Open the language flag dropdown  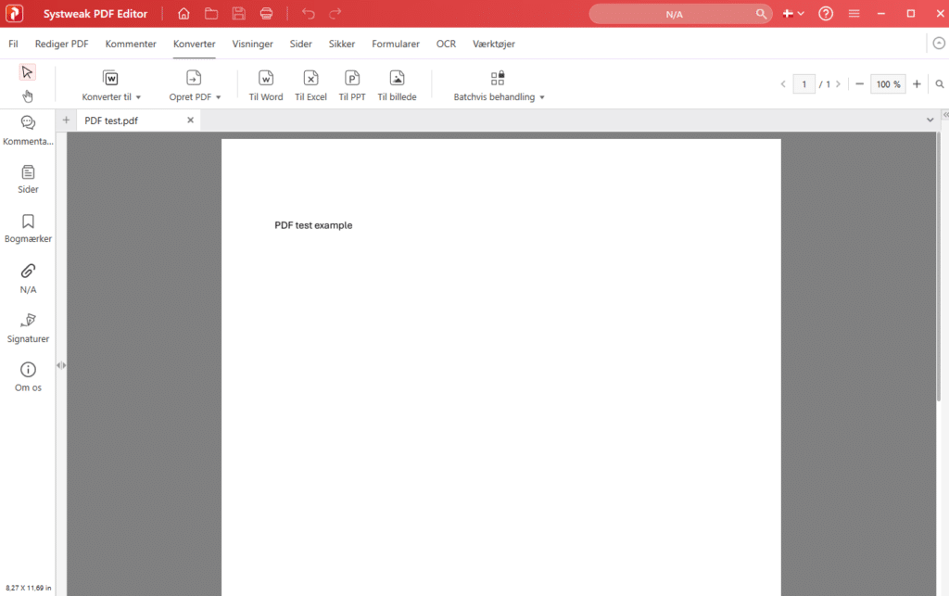[x=793, y=13]
